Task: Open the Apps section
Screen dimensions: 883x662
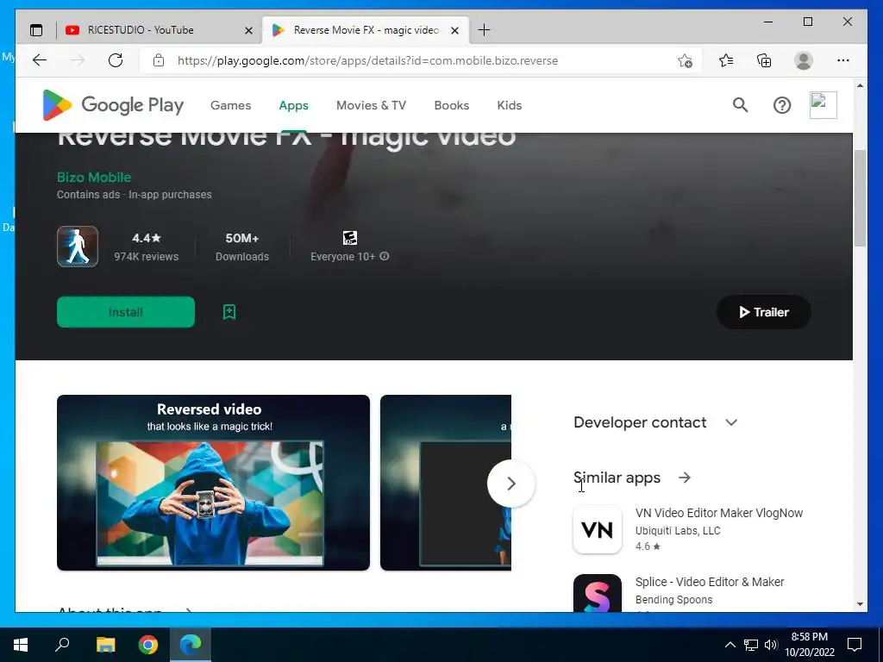Action: point(293,105)
